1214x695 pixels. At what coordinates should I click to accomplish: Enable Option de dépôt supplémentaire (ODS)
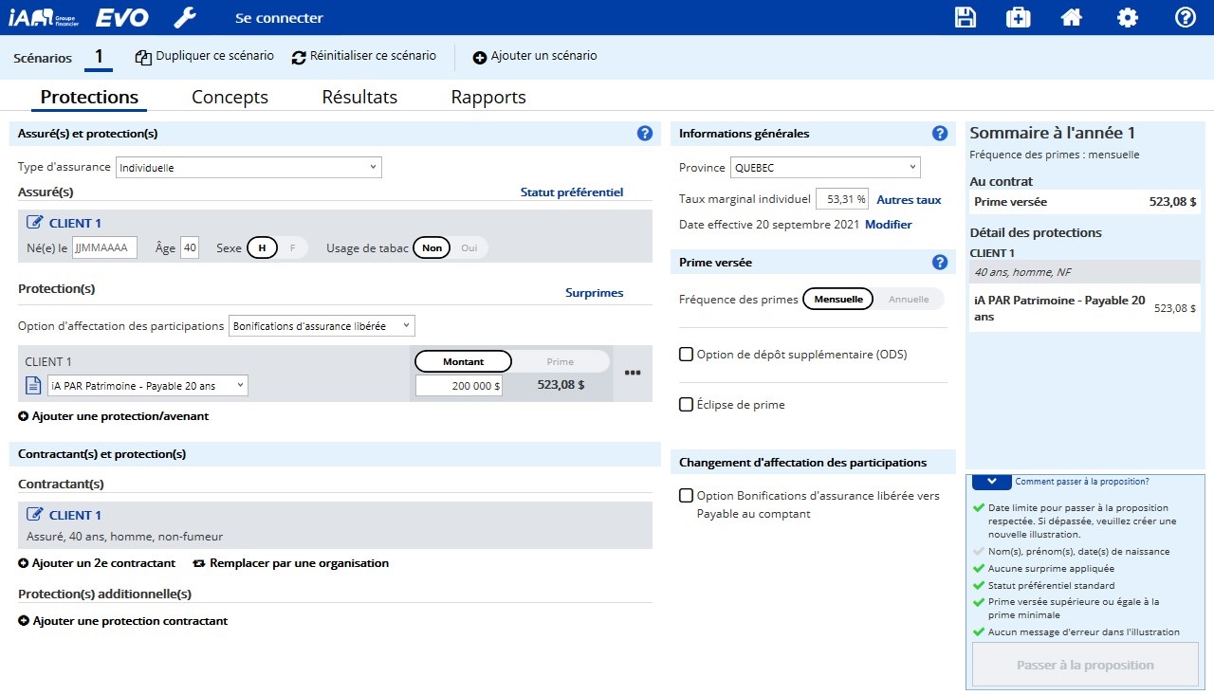coord(687,355)
